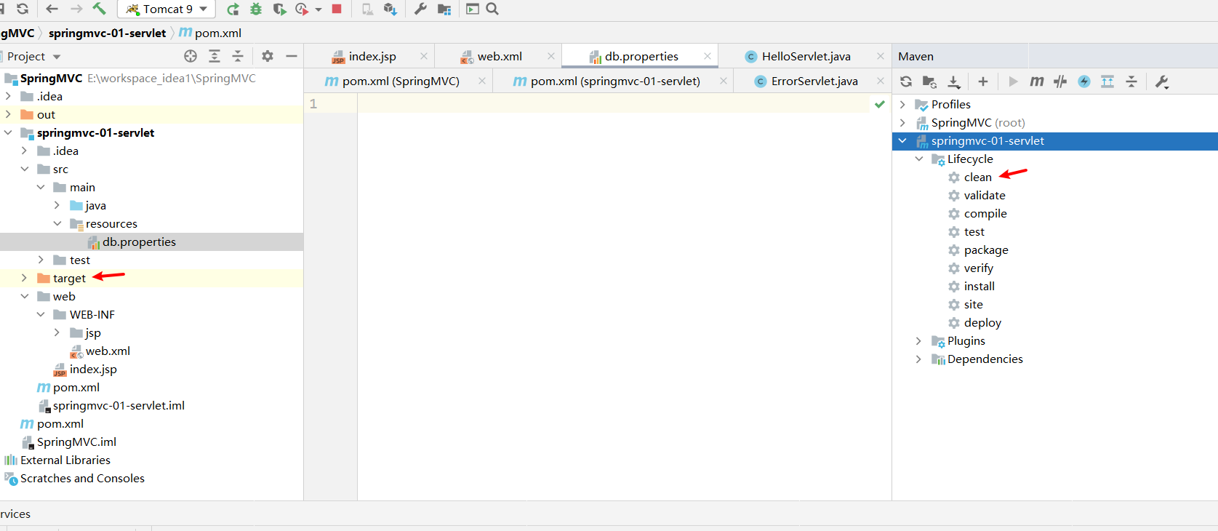Expand the jsp folder under WEB-INF
Screen dimensions: 1218x531
[57, 332]
